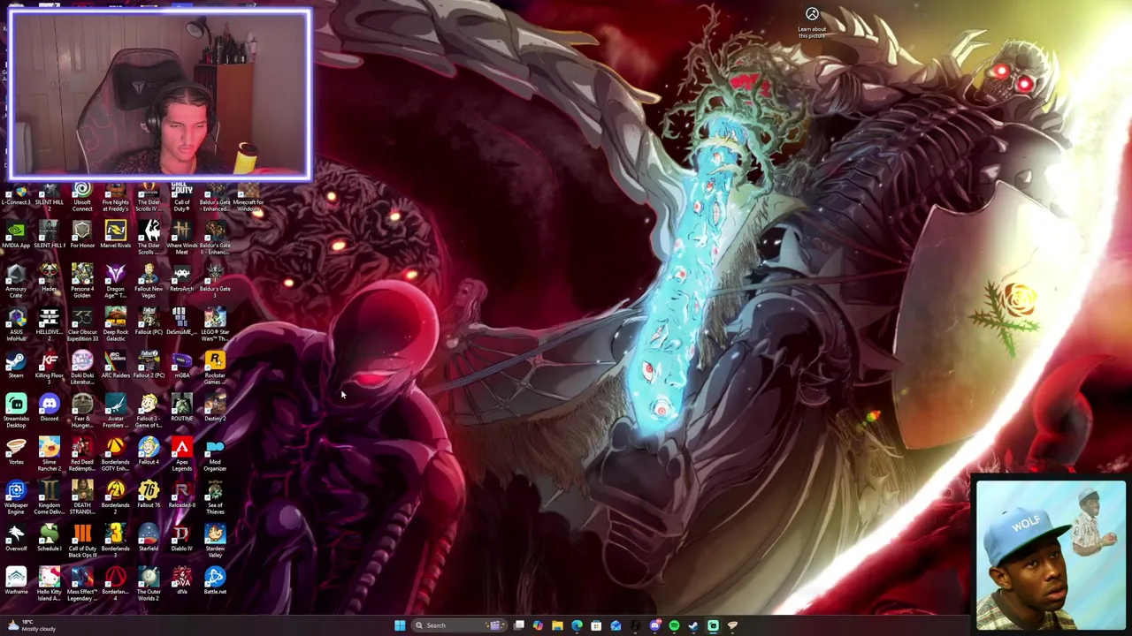
Task: Open the NVIDIA App shortcut
Action: [16, 236]
